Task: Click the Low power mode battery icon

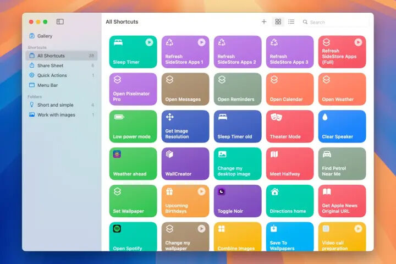Action: click(118, 117)
